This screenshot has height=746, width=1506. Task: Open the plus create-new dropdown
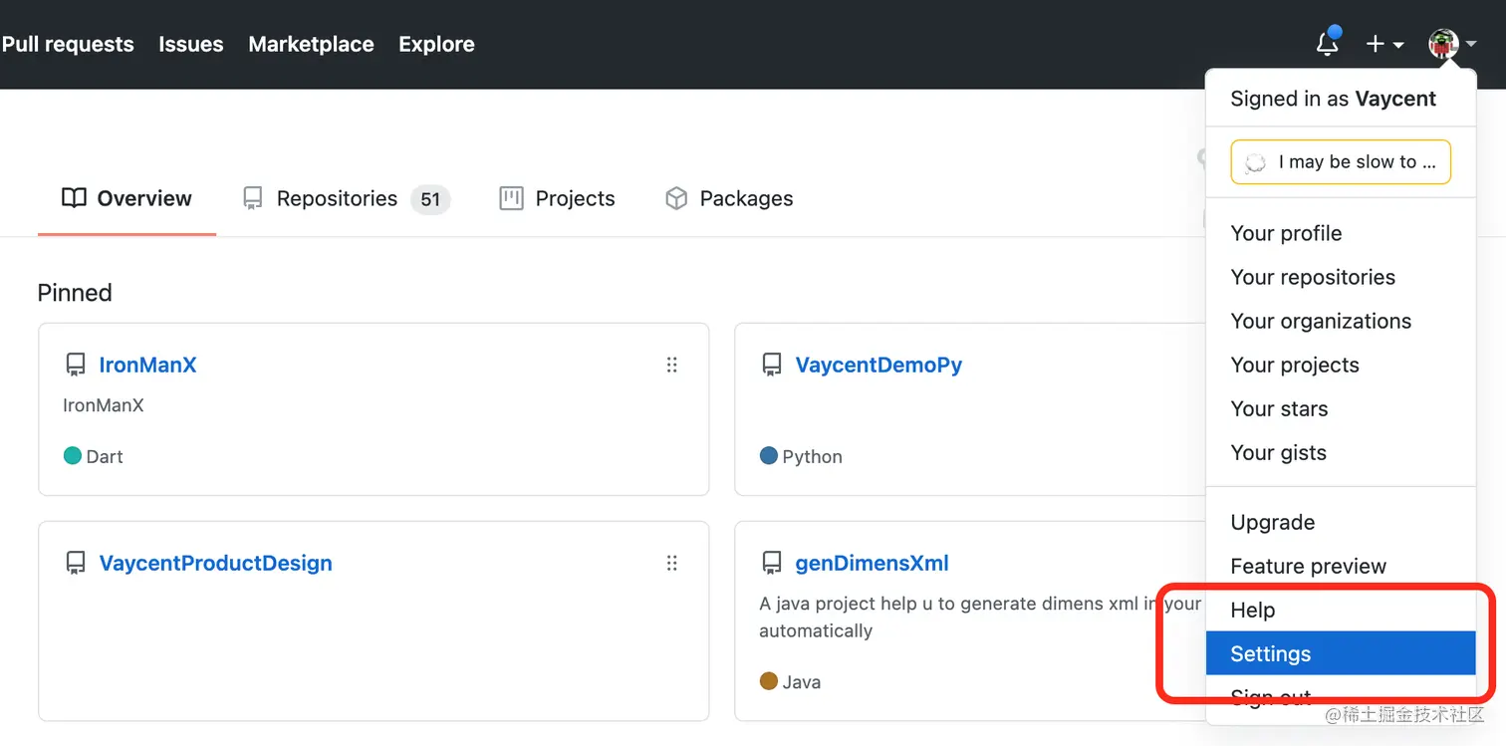tap(1383, 44)
